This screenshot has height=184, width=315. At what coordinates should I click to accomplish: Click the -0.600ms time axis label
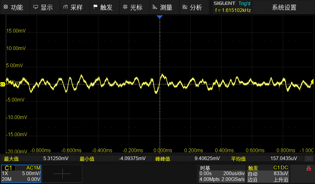(x=71, y=150)
